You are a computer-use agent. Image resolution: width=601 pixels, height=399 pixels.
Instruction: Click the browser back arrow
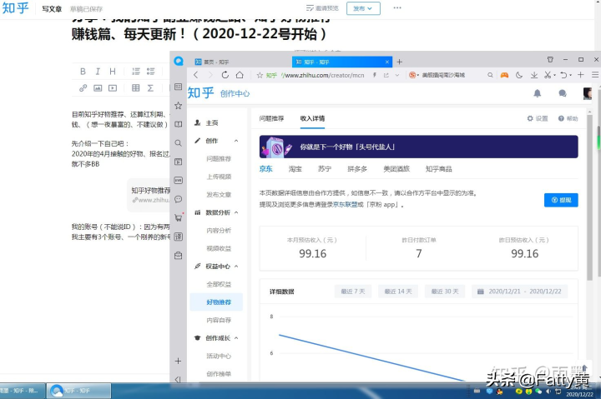point(196,75)
